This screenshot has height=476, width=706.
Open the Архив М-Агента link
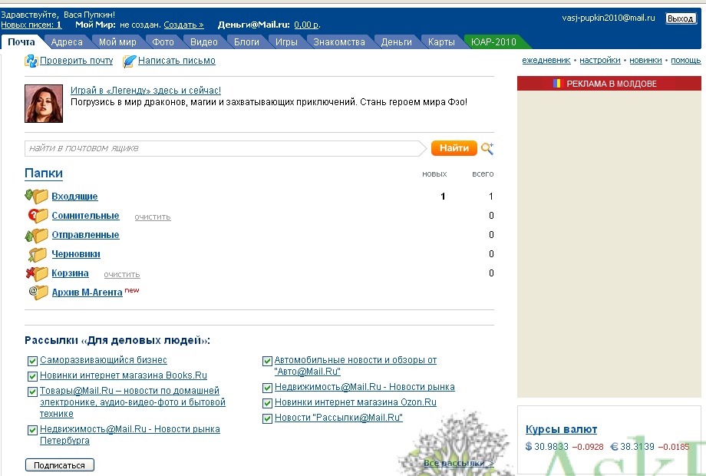[x=87, y=293]
